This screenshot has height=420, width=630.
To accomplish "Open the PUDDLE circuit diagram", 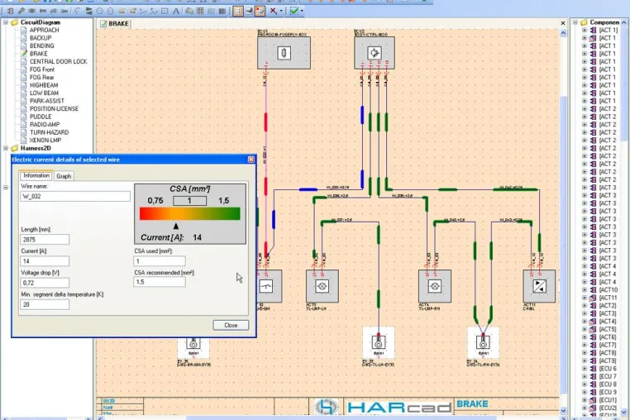I will pos(41,117).
